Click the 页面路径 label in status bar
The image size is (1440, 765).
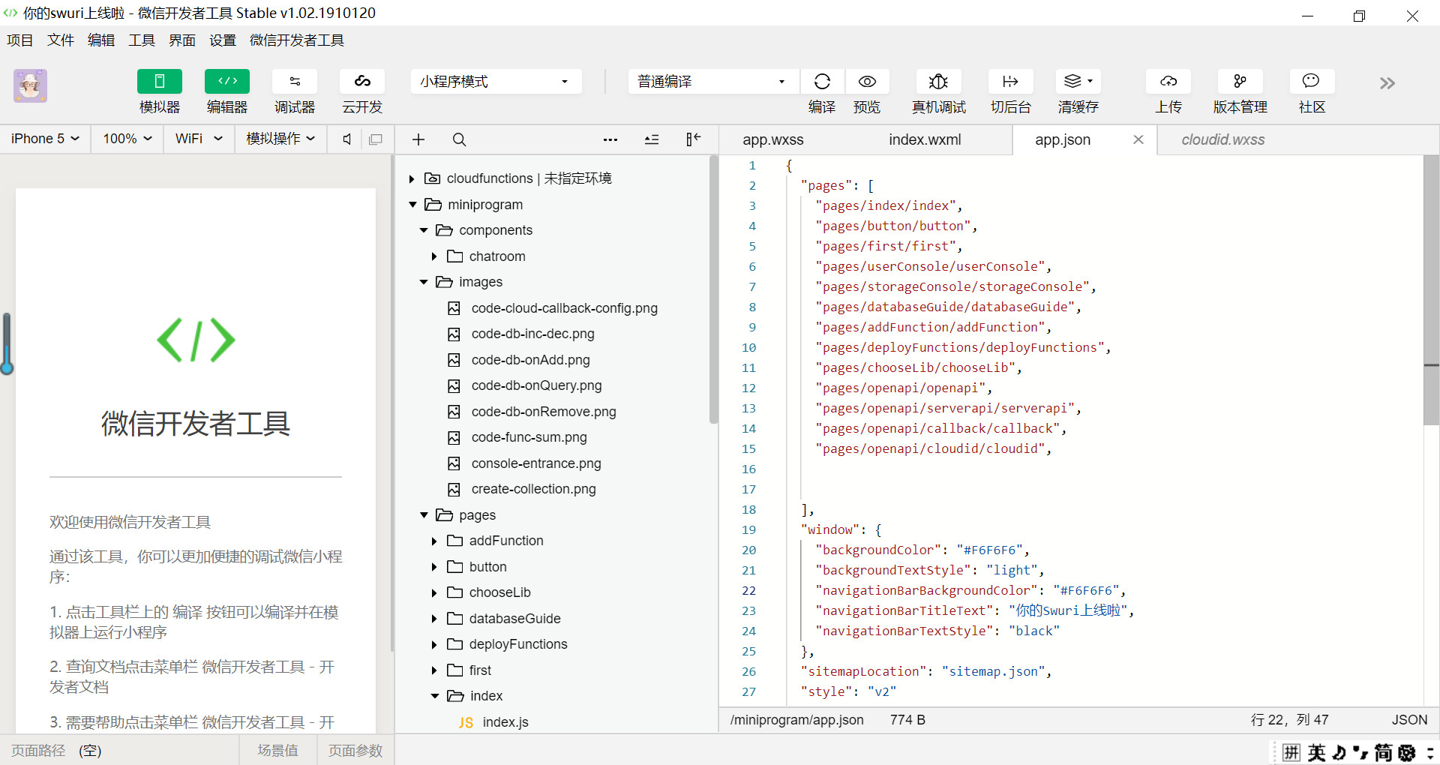click(38, 751)
